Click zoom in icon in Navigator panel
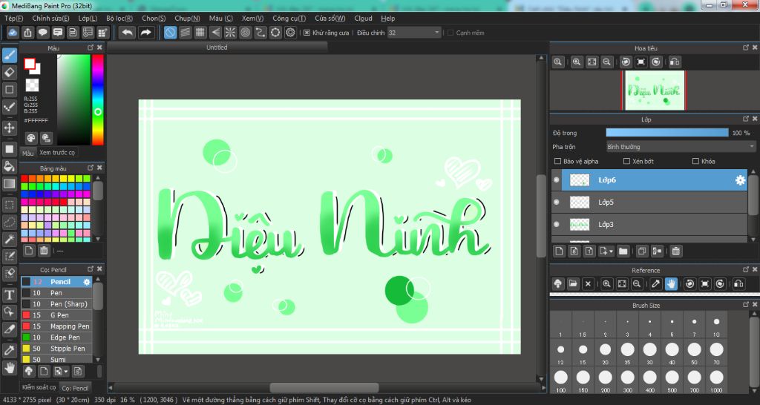The image size is (760, 405). click(576, 62)
